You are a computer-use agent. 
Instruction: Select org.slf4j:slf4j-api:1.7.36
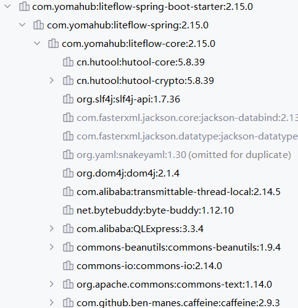click(128, 99)
